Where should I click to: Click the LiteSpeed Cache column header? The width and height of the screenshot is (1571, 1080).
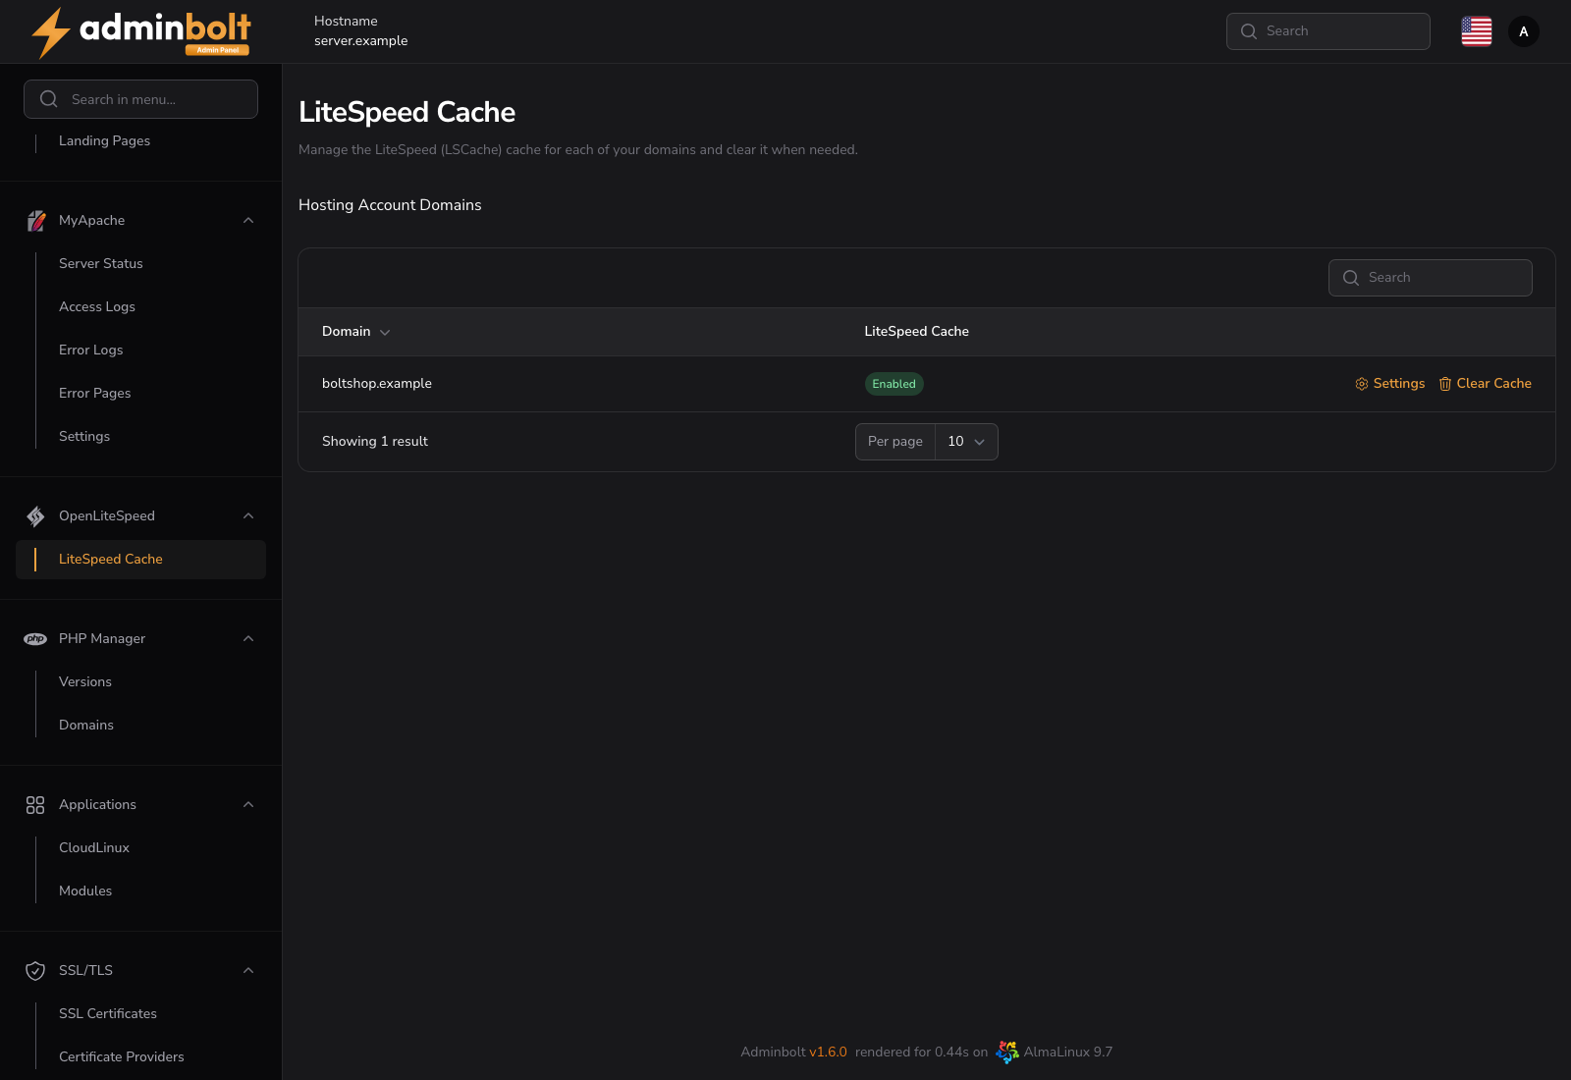916,332
